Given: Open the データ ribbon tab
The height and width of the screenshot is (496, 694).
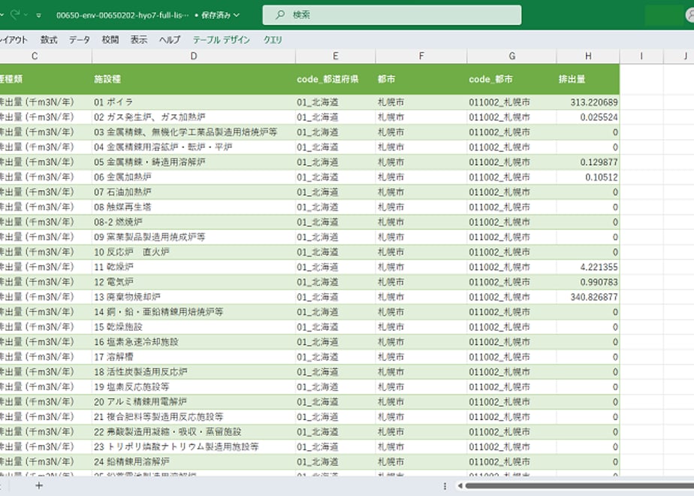Looking at the screenshot, I should click(x=80, y=40).
